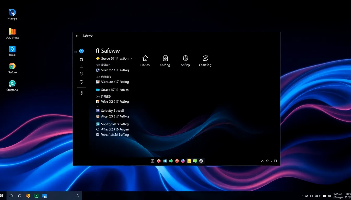The width and height of the screenshot is (351, 200).
Task: Toggle the icon beside Sofignars 3 Sefiny
Action: tap(98, 124)
